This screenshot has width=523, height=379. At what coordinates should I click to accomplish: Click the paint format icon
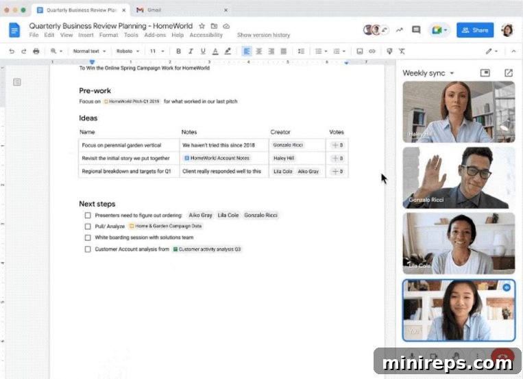(389, 51)
